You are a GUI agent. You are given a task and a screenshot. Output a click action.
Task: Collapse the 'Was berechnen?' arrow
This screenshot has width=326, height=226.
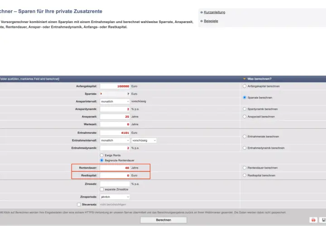(x=244, y=79)
